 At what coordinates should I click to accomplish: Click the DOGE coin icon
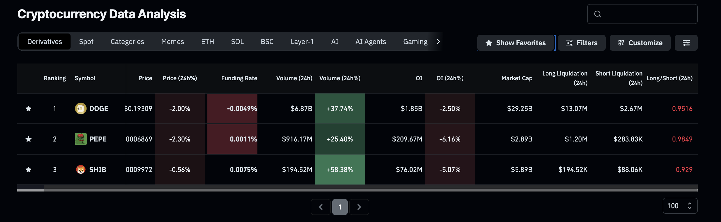[x=81, y=108]
